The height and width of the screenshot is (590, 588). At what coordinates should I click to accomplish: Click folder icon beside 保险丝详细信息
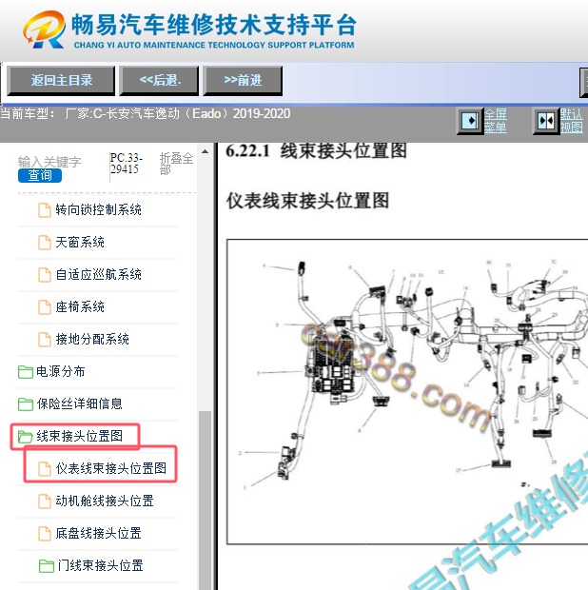[x=26, y=404]
